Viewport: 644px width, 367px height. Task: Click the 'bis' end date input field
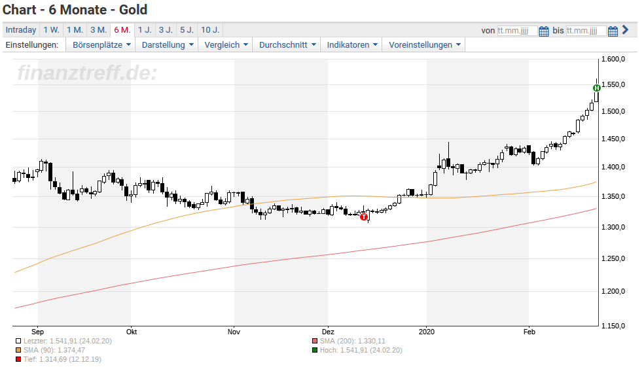586,31
